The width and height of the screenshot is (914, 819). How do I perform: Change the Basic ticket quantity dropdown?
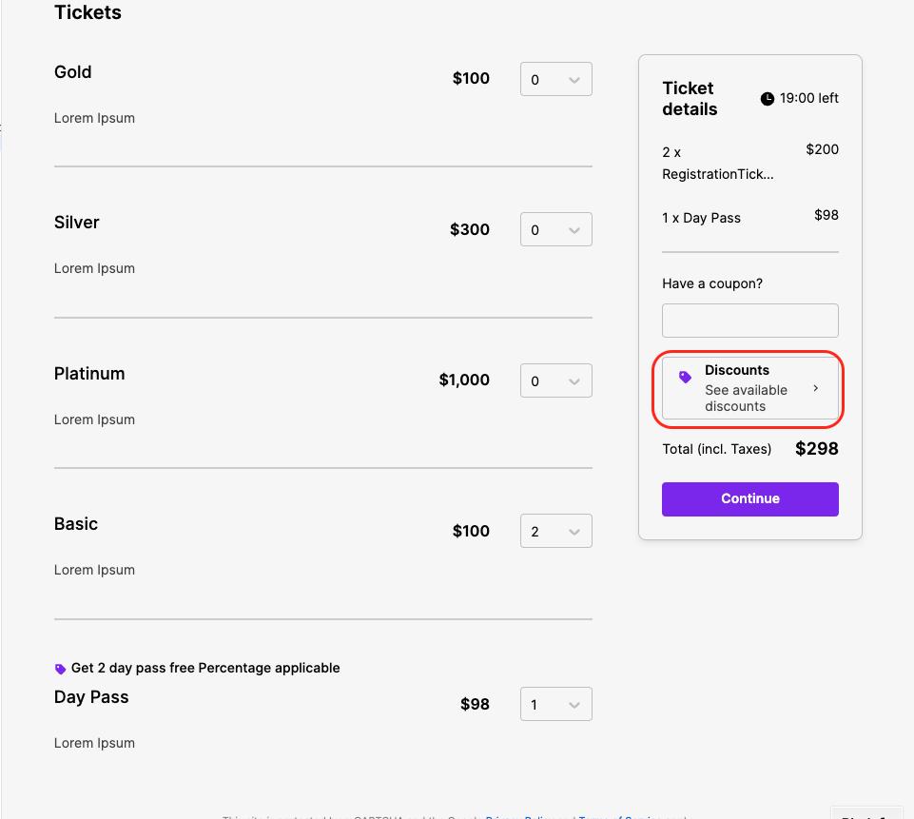(x=556, y=531)
